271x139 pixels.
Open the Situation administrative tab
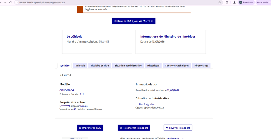pyautogui.click(x=128, y=66)
